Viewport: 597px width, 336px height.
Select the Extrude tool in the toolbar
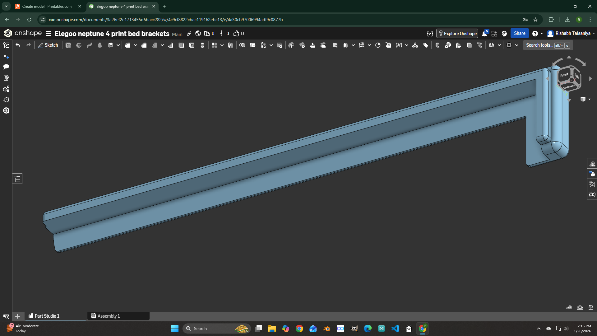pos(68,45)
